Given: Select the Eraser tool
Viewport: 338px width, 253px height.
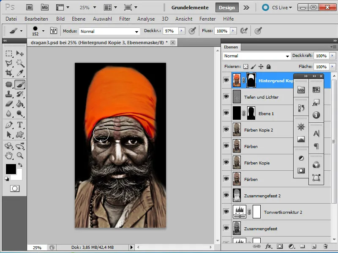Looking at the screenshot, I should pyautogui.click(x=9, y=104).
